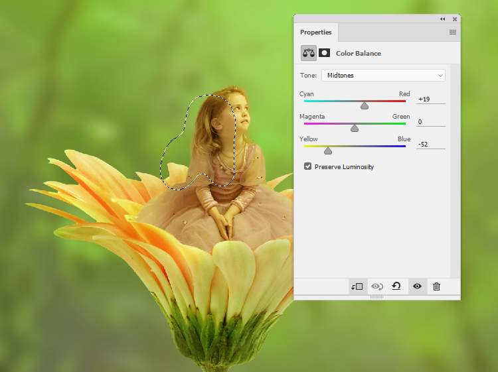498x372 pixels.
Task: Select the Properties tab
Action: (x=315, y=32)
